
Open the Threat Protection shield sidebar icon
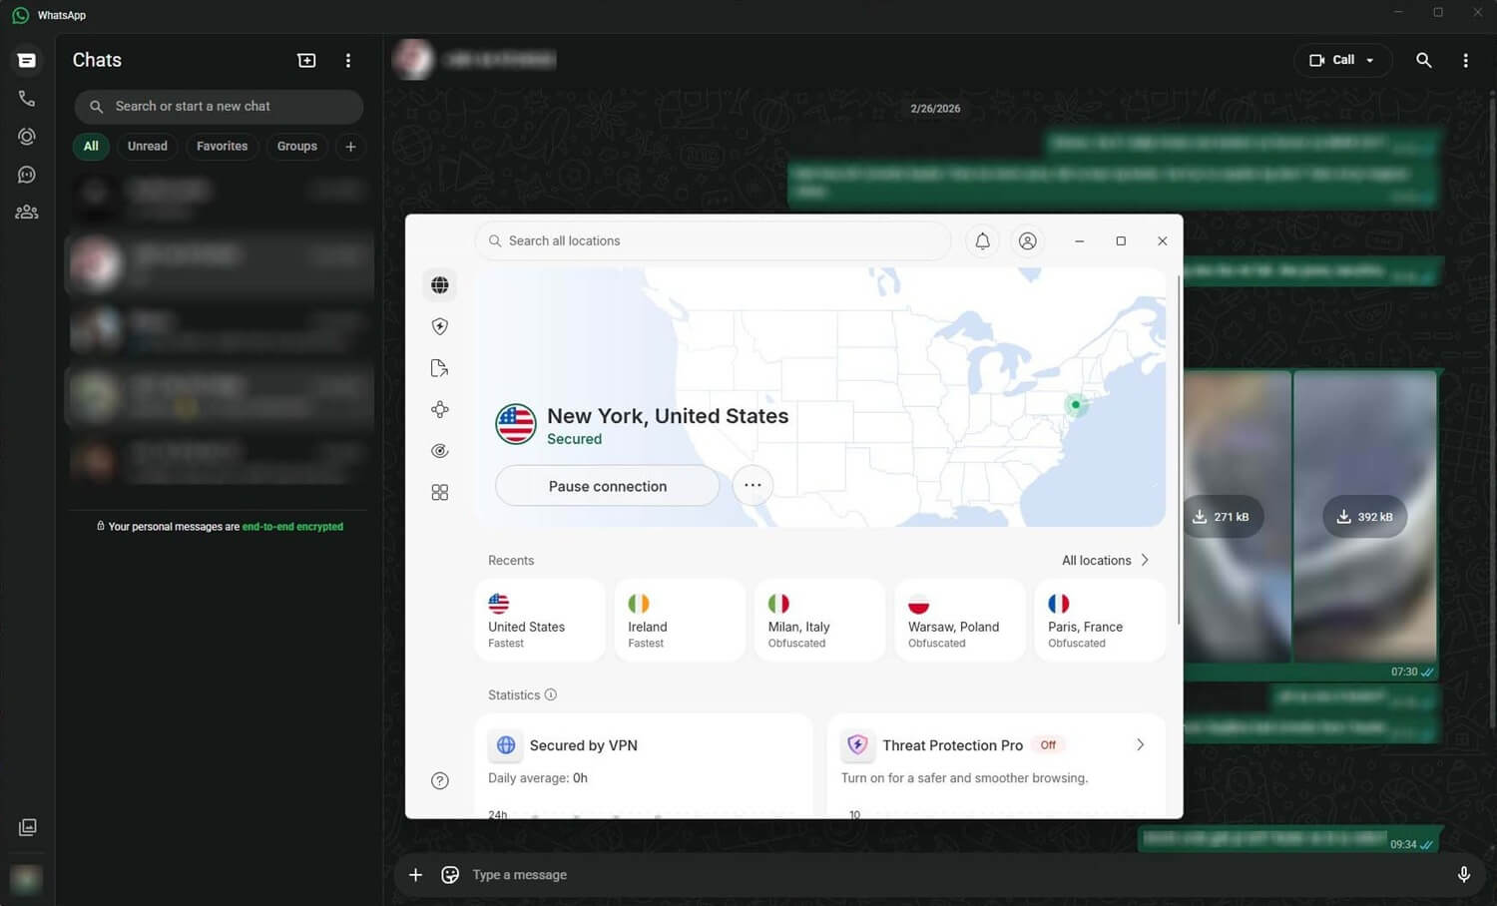440,326
